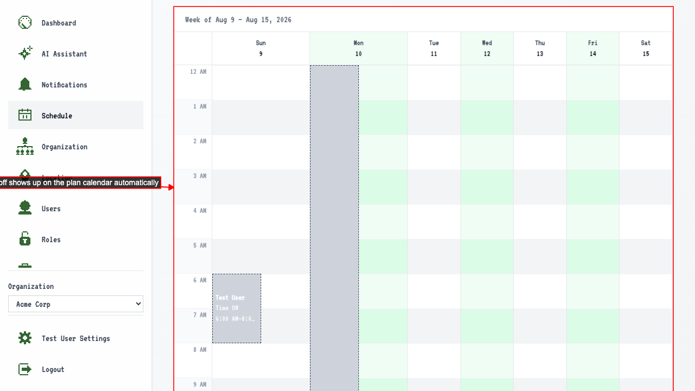Click the Thu 13 column header
Screen dimensions: 695x391
(x=540, y=48)
